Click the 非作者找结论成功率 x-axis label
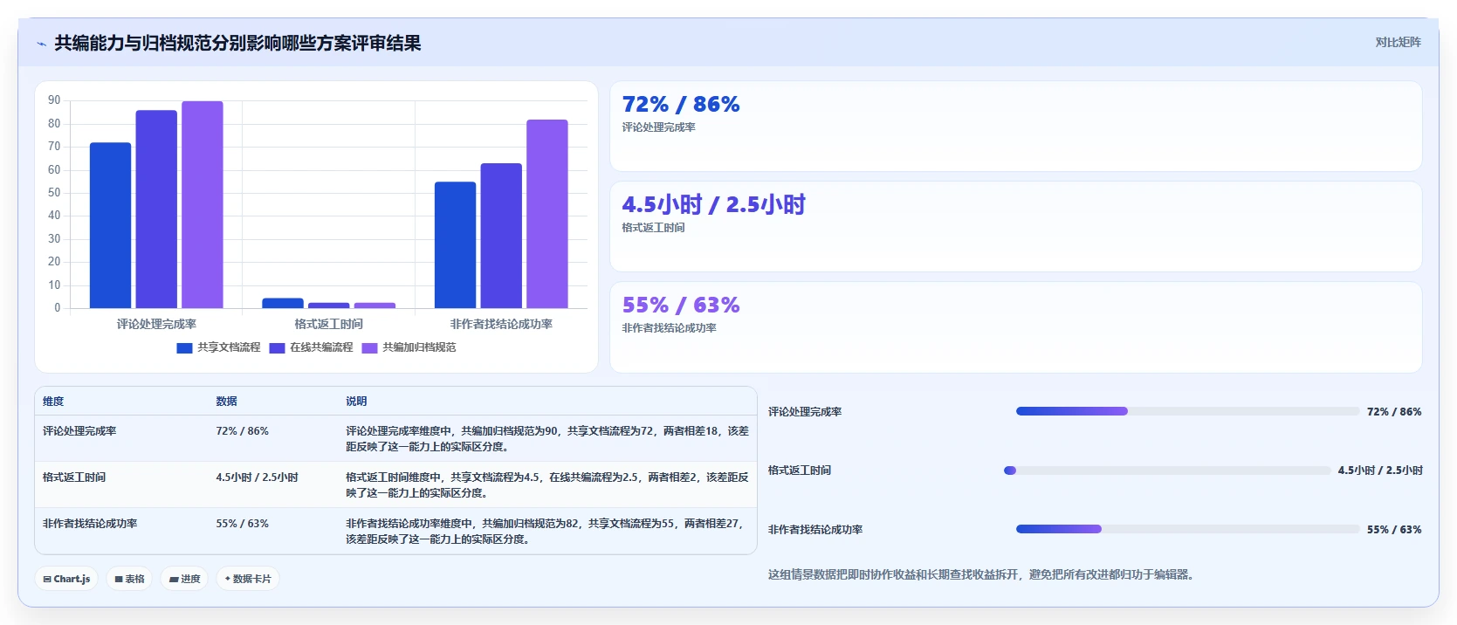1457x625 pixels. [501, 324]
